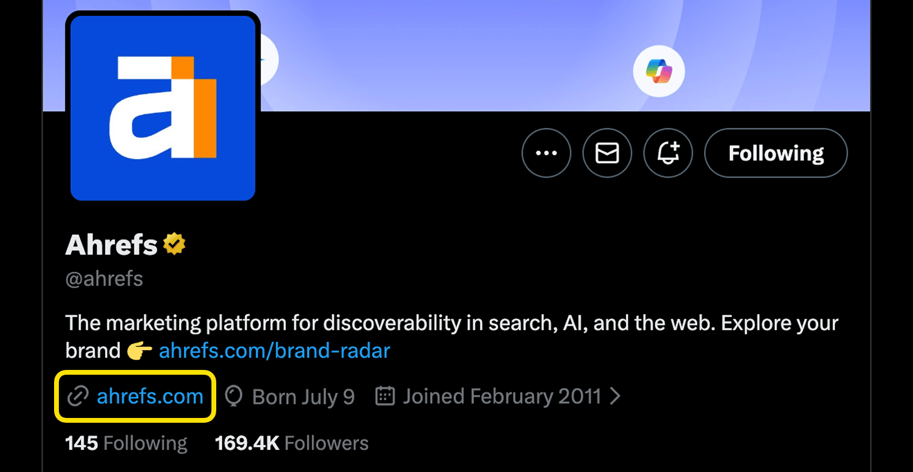Click the gold verified badge next to Ahrefs
This screenshot has height=472, width=913.
[x=174, y=244]
